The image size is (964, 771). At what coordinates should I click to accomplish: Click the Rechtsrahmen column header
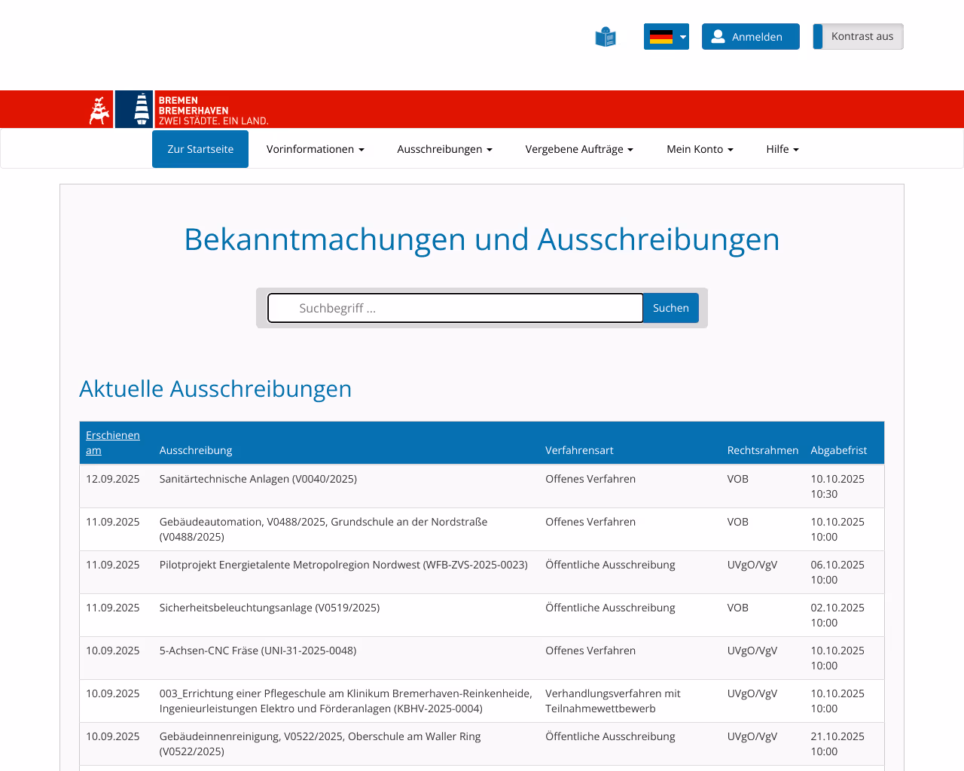[x=762, y=450]
